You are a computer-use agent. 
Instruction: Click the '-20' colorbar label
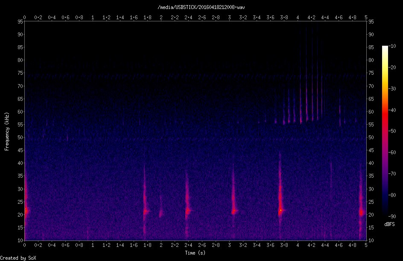pyautogui.click(x=392, y=67)
